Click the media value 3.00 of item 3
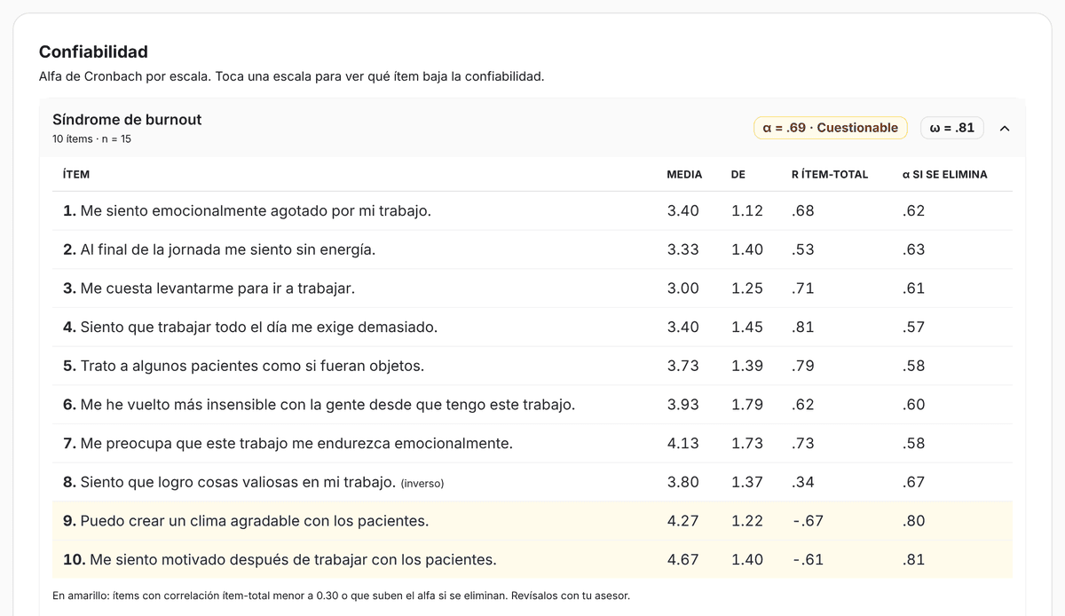The image size is (1065, 616). pyautogui.click(x=683, y=288)
